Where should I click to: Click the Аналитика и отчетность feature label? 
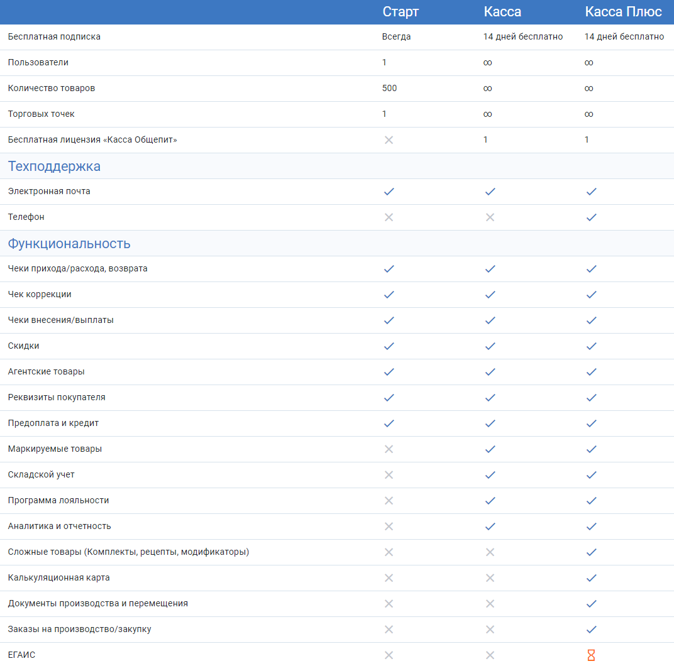[59, 526]
